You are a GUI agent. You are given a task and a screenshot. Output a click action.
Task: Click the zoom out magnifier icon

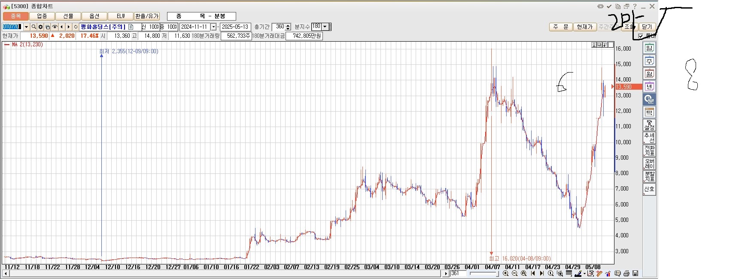pyautogui.click(x=514, y=273)
